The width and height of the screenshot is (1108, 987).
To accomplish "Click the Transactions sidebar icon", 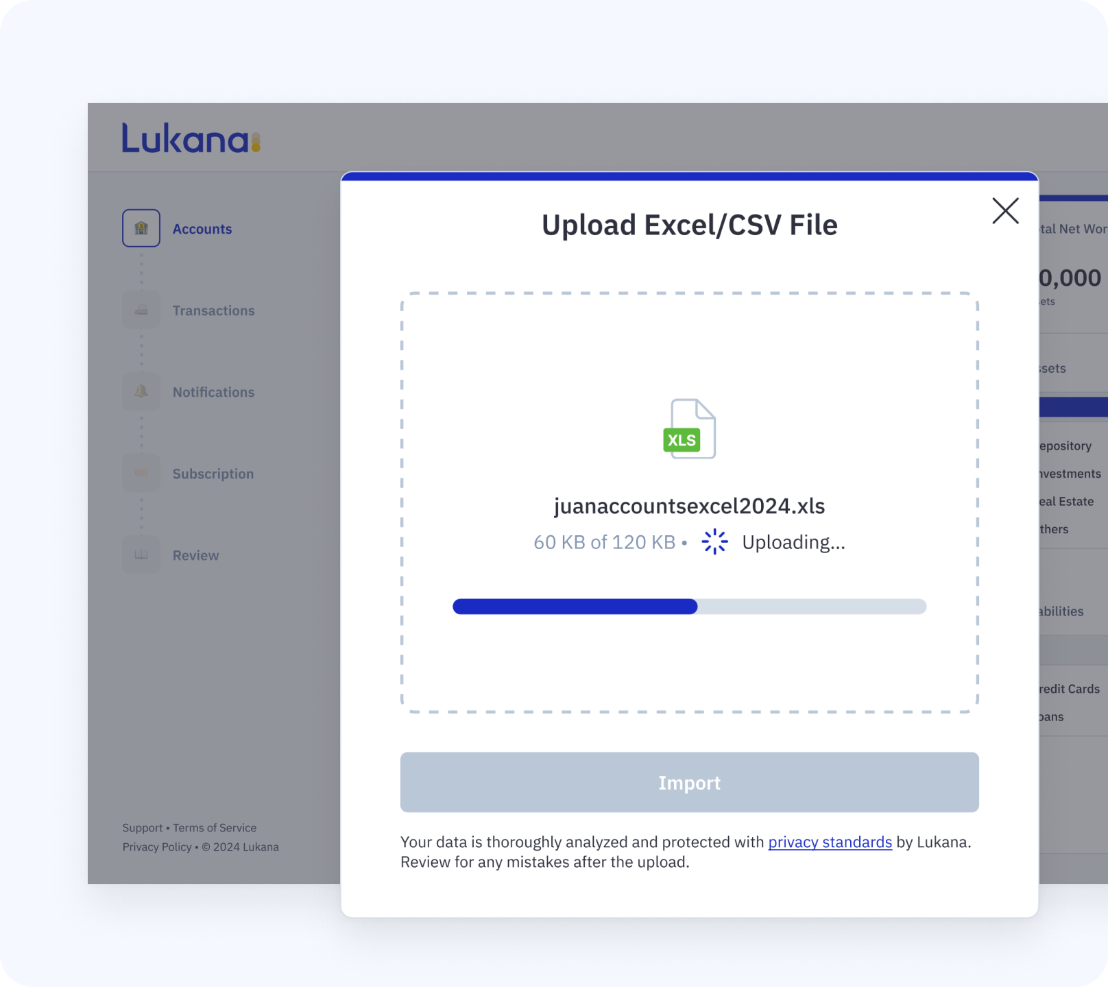I will [141, 310].
